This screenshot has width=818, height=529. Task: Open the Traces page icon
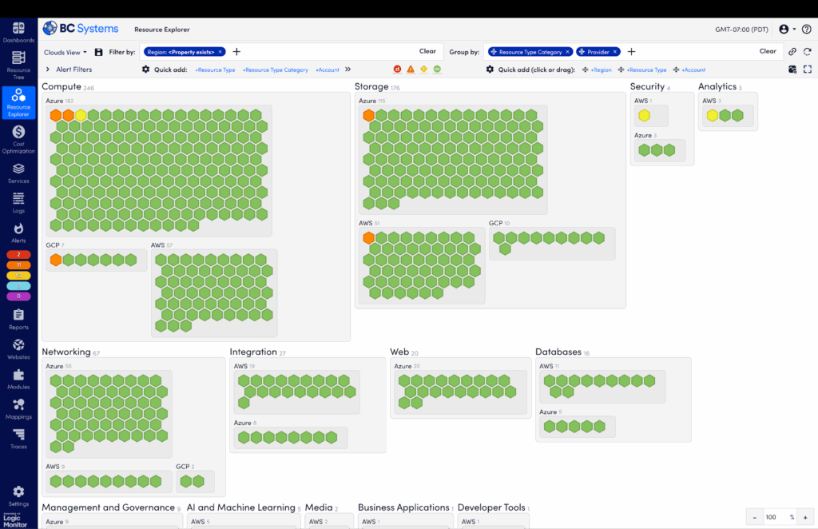coord(18,438)
